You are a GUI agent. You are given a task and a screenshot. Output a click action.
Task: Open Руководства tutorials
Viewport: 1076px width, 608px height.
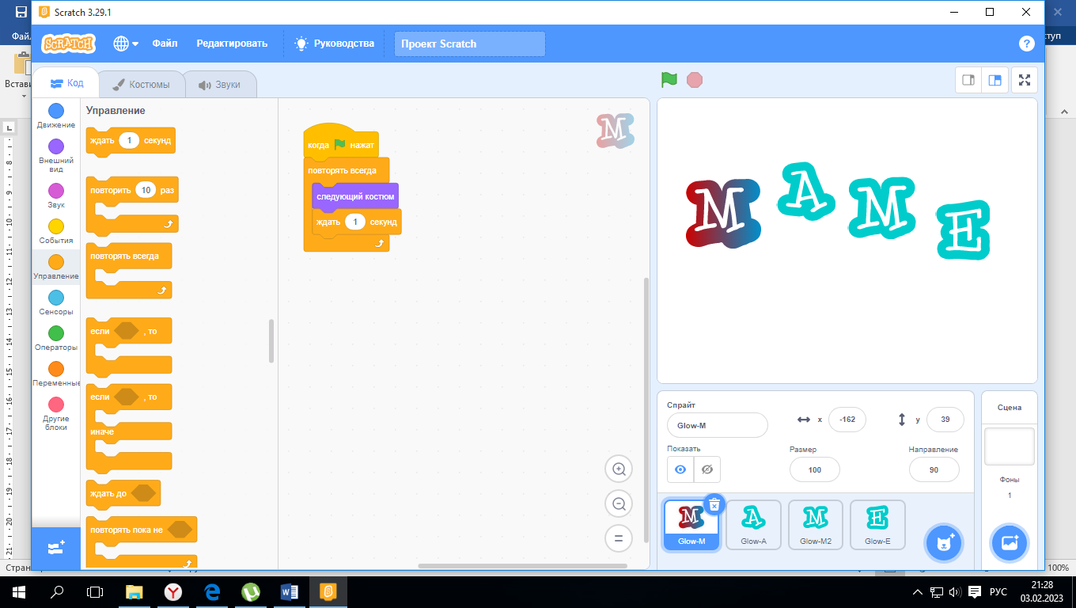pyautogui.click(x=335, y=44)
